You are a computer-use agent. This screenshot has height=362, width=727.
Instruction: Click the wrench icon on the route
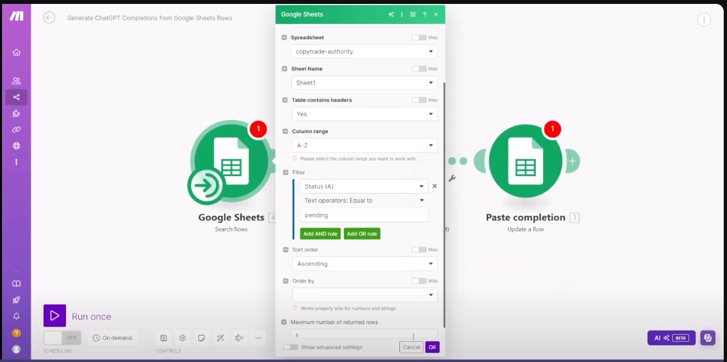(x=452, y=179)
